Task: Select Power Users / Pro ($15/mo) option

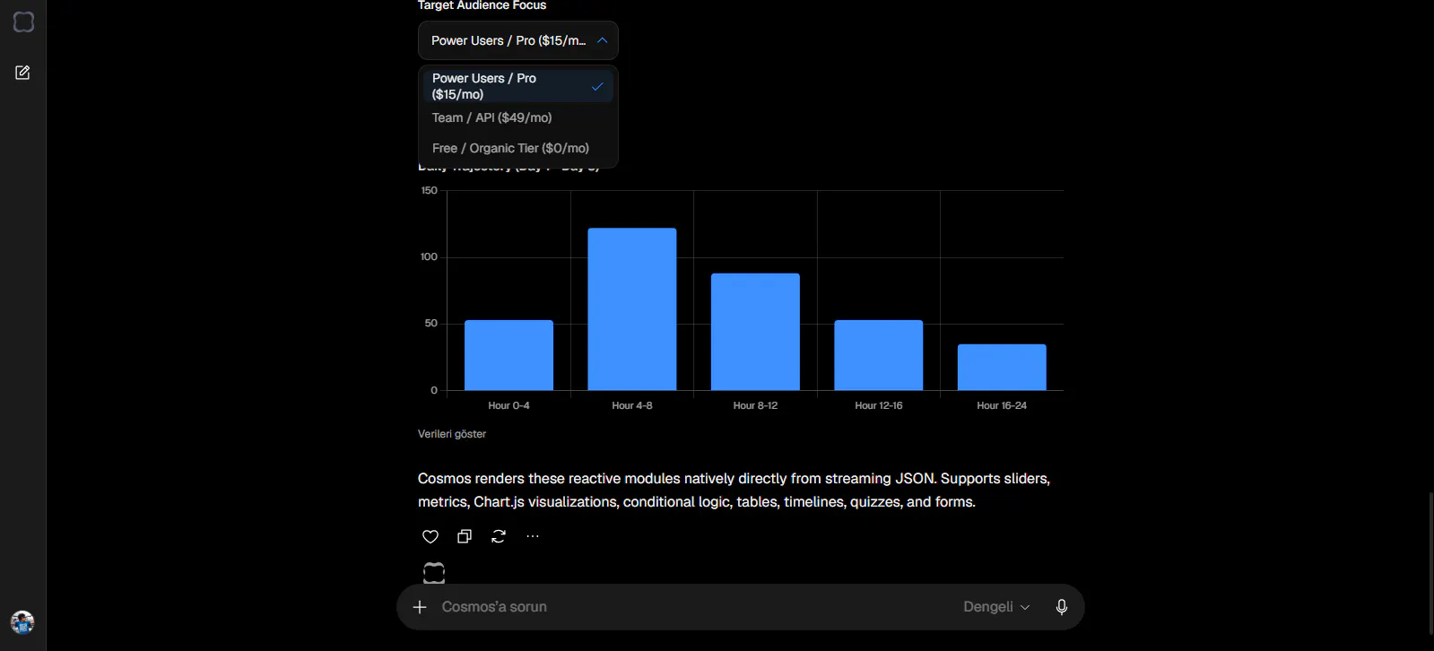Action: coord(518,86)
